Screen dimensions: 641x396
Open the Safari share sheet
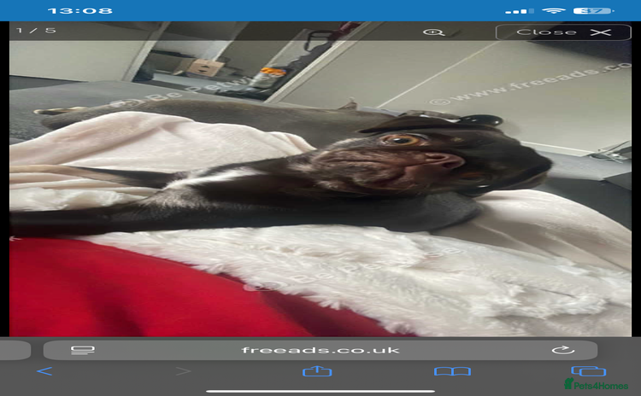pos(317,370)
